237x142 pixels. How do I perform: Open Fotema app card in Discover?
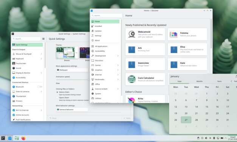coord(187,34)
